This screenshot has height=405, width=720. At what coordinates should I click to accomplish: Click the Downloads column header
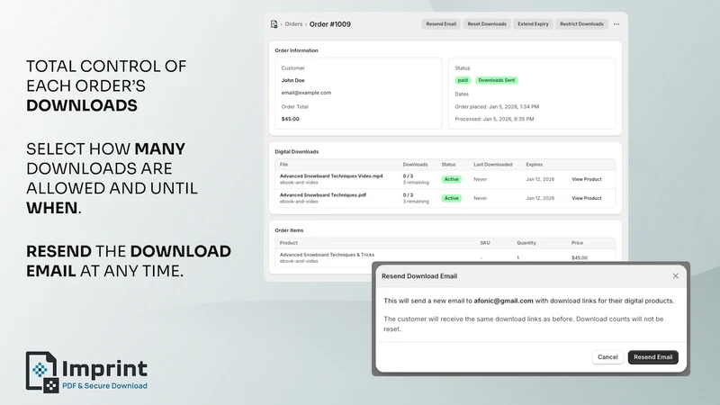click(415, 165)
